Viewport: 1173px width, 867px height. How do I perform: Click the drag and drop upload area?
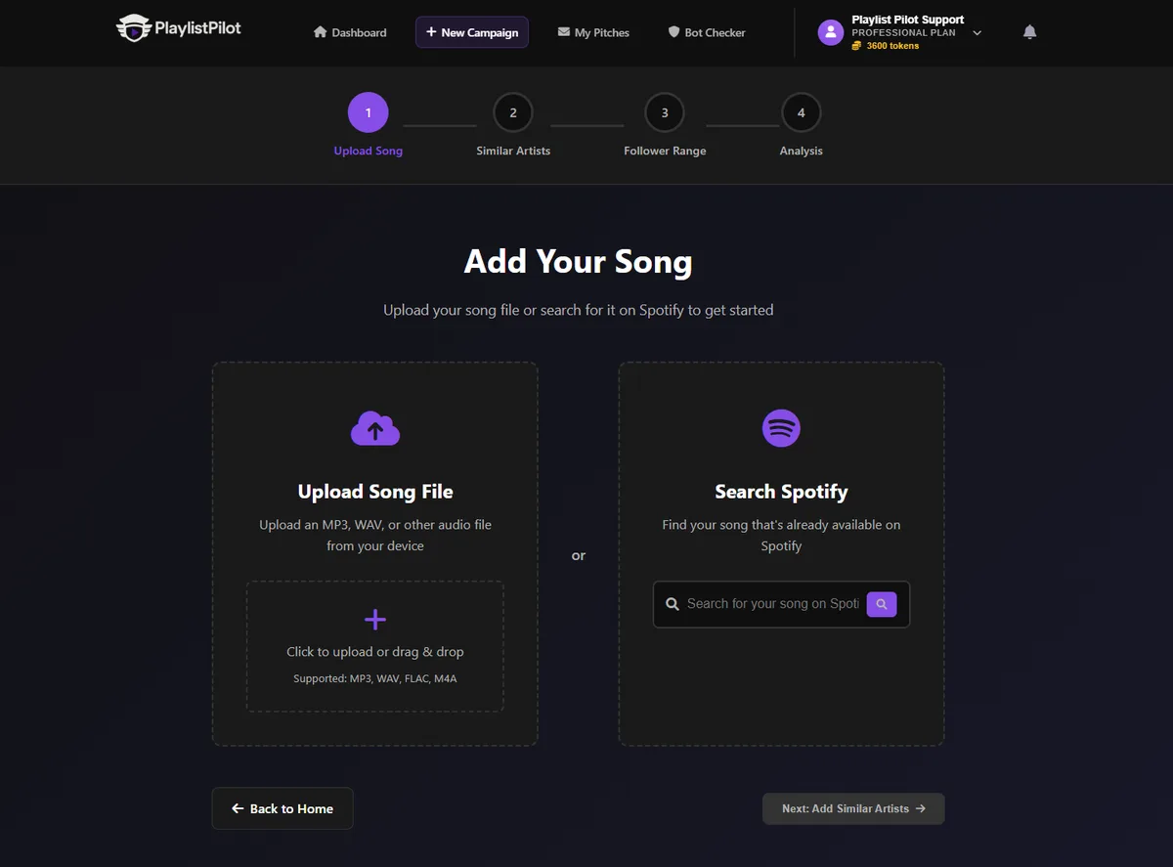pyautogui.click(x=375, y=647)
